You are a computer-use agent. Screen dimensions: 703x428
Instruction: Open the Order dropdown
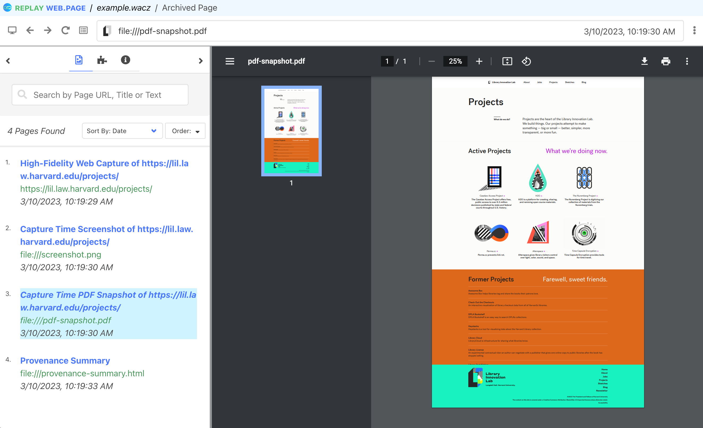tap(185, 131)
